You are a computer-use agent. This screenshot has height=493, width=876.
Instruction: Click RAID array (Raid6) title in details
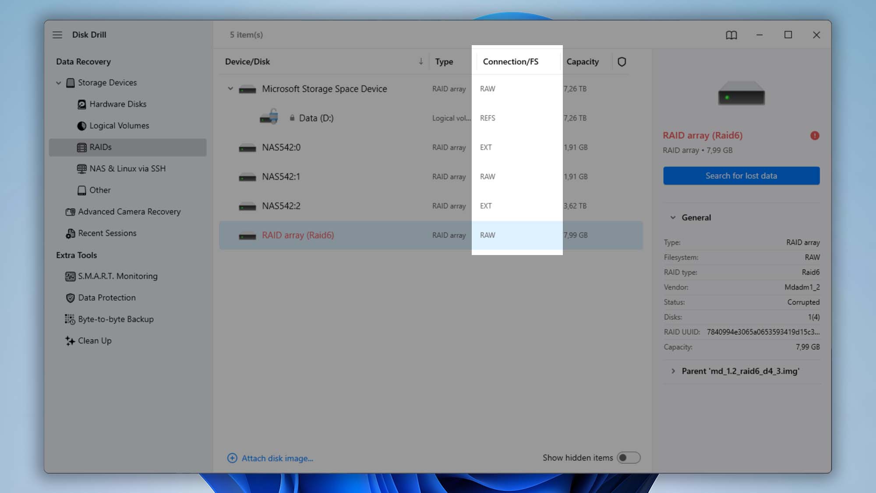pos(703,135)
